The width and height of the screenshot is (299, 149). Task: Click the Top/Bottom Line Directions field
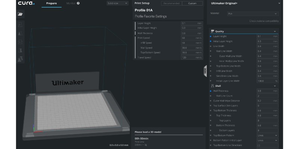(267, 145)
